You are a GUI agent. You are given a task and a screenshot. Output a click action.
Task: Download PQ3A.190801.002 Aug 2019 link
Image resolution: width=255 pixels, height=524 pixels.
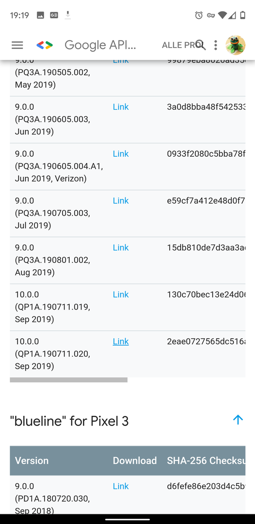click(x=121, y=247)
